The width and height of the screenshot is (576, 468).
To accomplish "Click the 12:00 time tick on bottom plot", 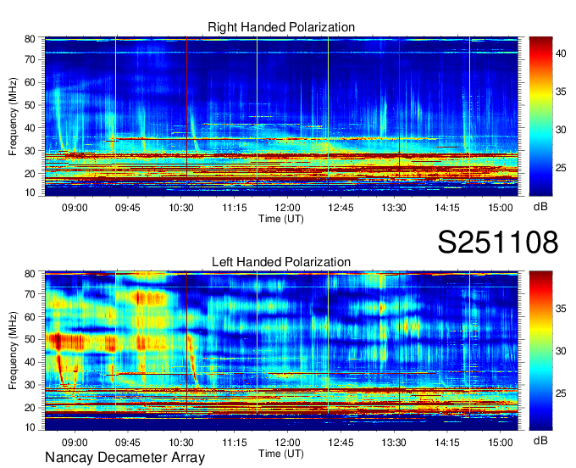I will coord(287,441).
